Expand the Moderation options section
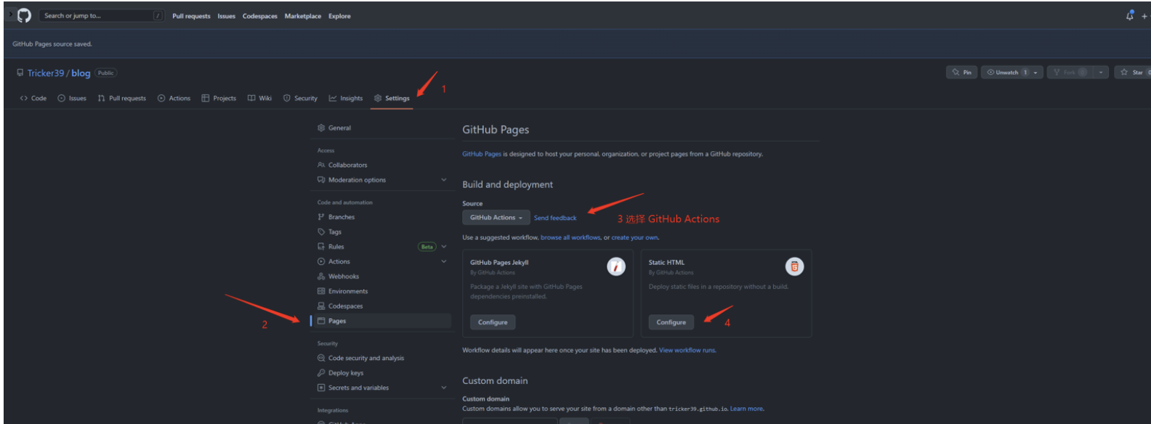The image size is (1151, 424). tap(444, 180)
